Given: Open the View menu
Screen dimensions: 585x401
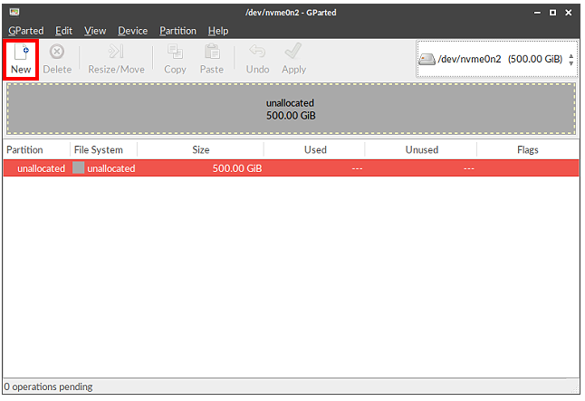Looking at the screenshot, I should click(95, 31).
